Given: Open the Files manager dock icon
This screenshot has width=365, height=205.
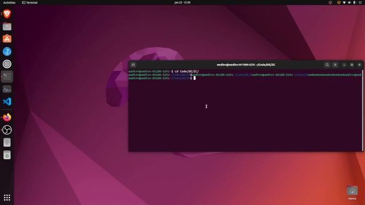Looking at the screenshot, I should (x=7, y=27).
